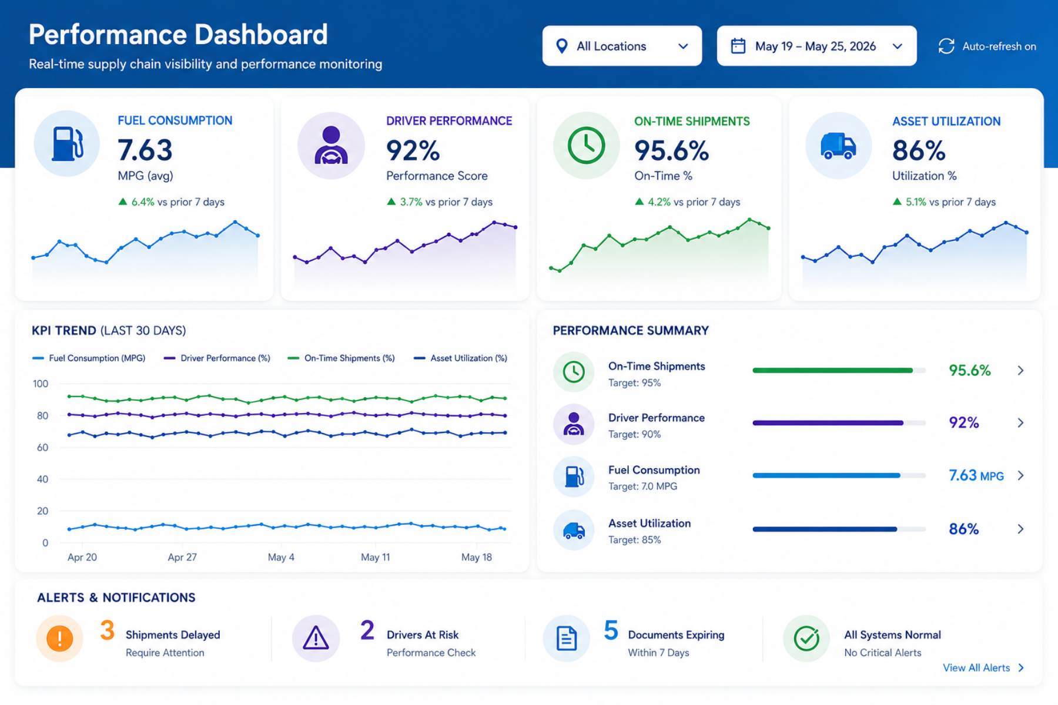Viewport: 1058px width, 705px height.
Task: Click the 86% value in Asset Utilization card
Action: [x=919, y=151]
